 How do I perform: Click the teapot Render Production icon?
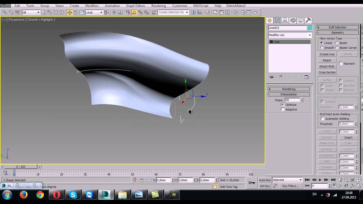click(x=255, y=12)
